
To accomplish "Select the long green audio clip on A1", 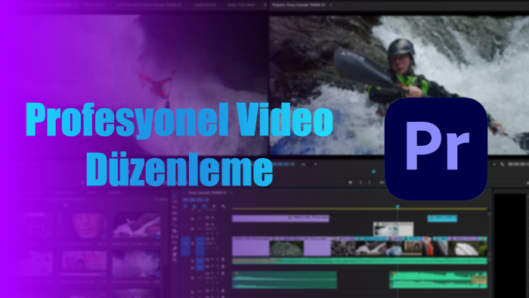I will click(x=360, y=260).
